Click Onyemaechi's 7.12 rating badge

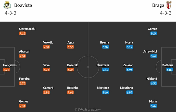(22, 33)
